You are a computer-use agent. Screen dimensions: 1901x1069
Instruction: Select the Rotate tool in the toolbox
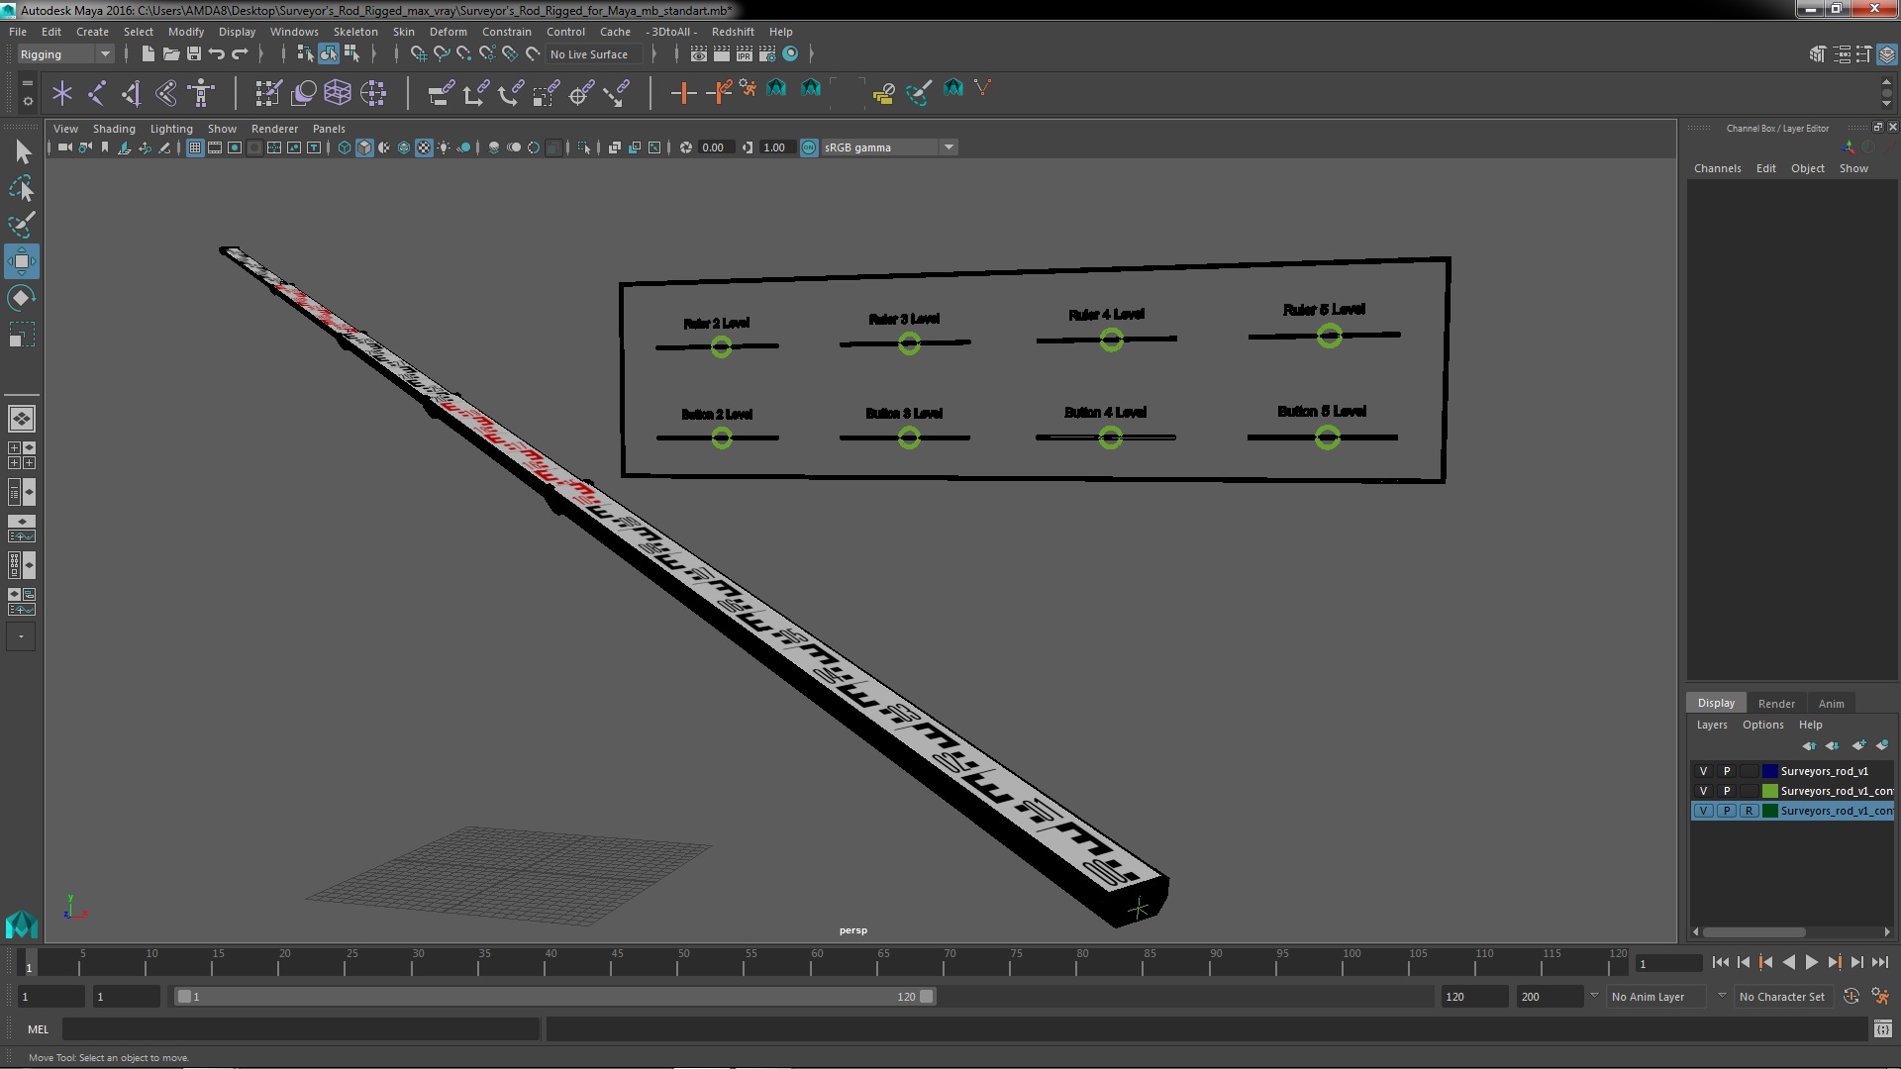(x=21, y=298)
